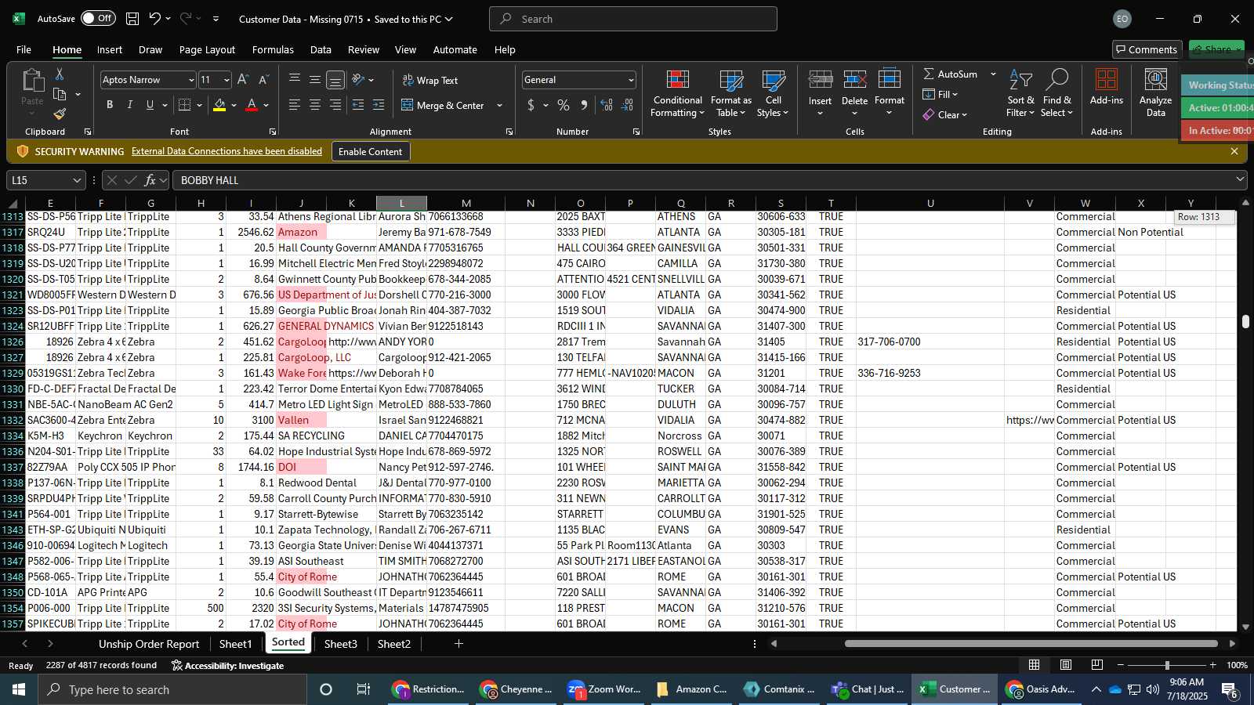Apply Italic formatting
1254x705 pixels.
130,105
